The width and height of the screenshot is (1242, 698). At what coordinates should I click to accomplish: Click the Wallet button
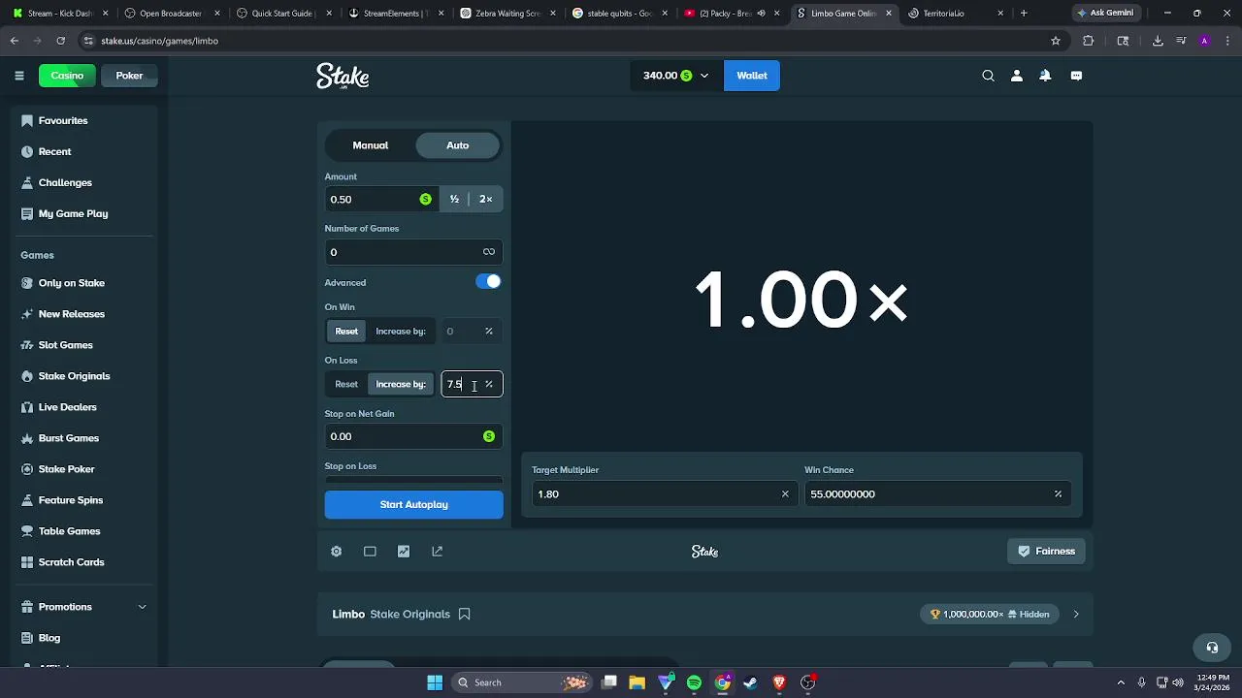[x=752, y=76]
